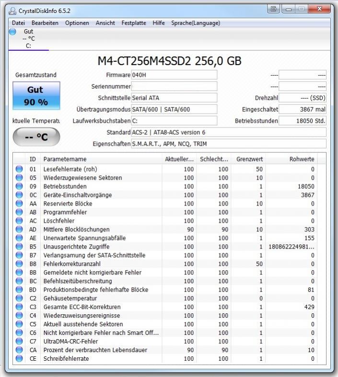338x377 pixels.
Task: Select the C: drive tab with Gut status
Action: (29, 38)
